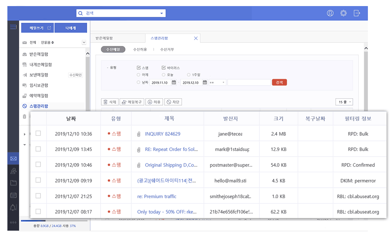Click the three-dots more icon in left rail

pos(13,222)
